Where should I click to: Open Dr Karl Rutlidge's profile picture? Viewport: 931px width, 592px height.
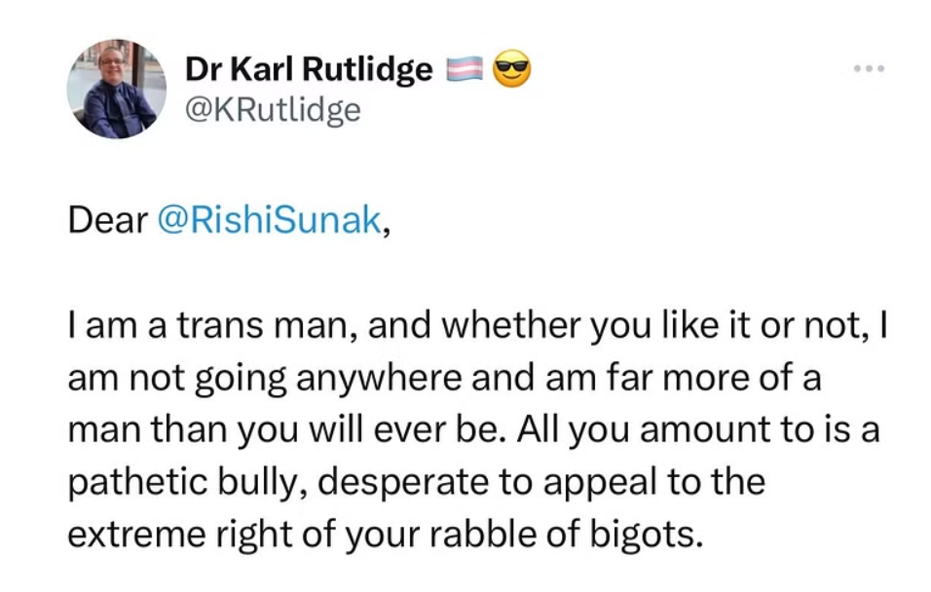coord(117,89)
